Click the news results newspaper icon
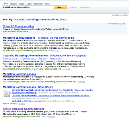This screenshot has width=129, height=119. pyautogui.click(x=7, y=93)
